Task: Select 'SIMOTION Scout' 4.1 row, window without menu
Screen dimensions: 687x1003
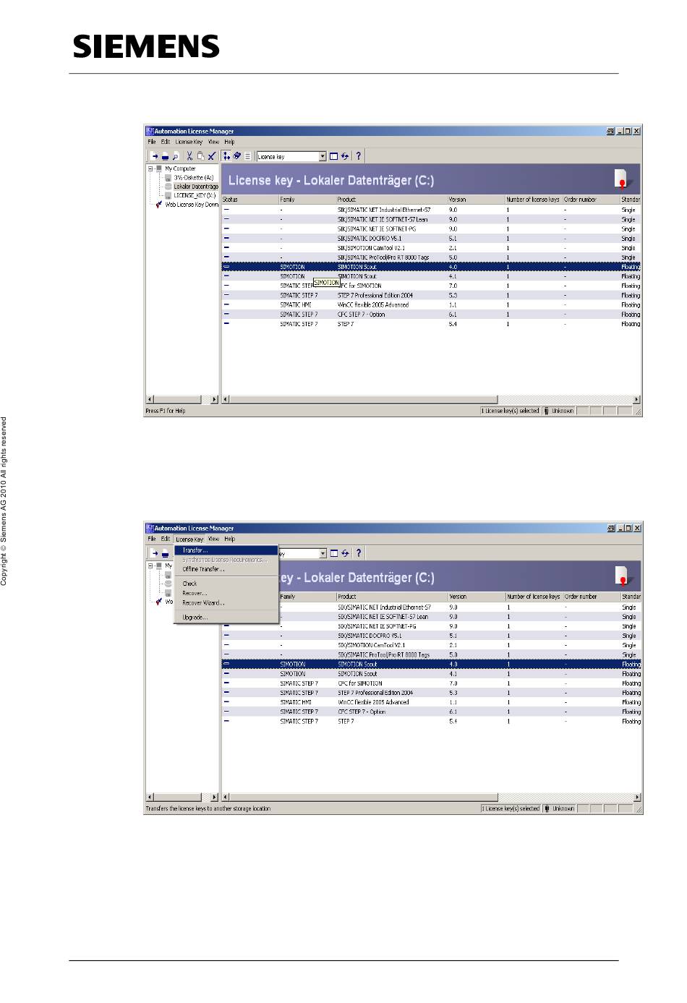Action: pos(432,276)
